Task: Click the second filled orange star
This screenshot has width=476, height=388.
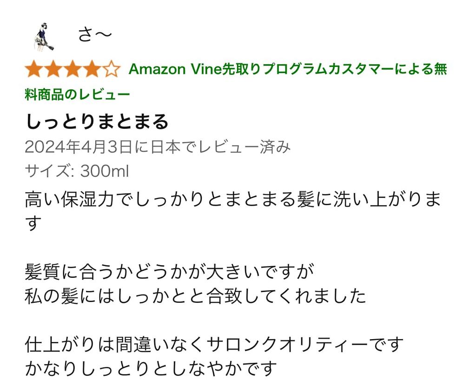Action: [53, 70]
